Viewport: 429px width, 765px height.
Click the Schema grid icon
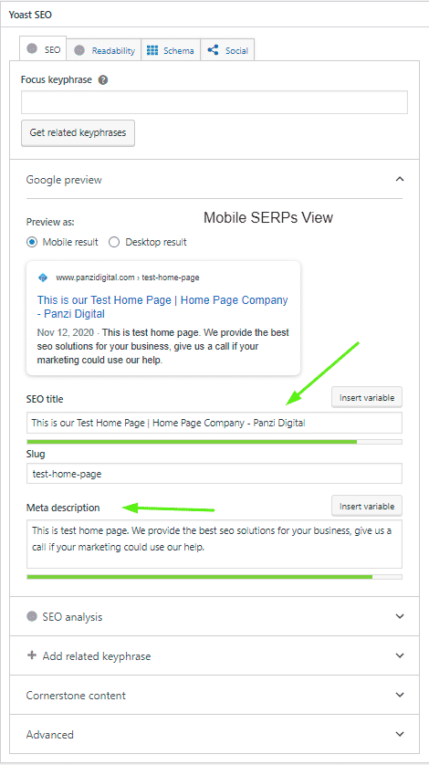[x=152, y=50]
